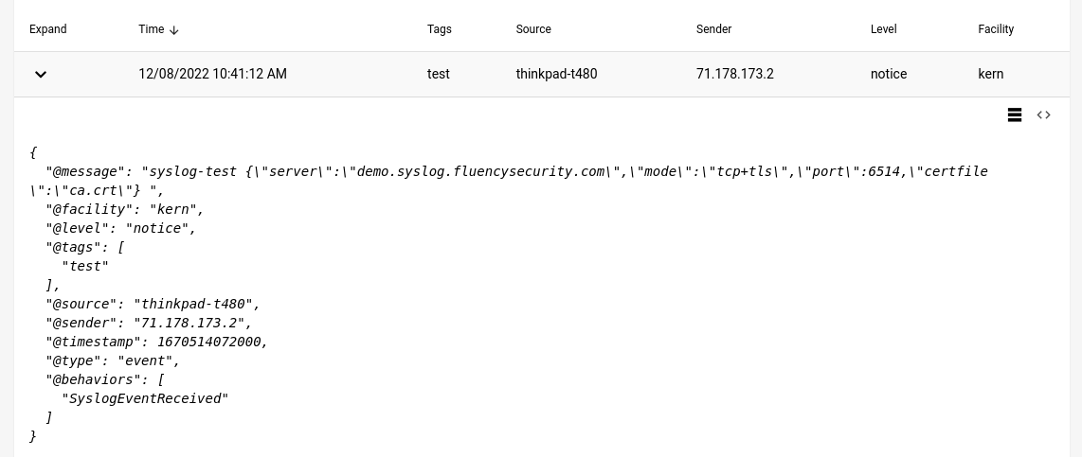Switch to list view icon

tap(1015, 115)
